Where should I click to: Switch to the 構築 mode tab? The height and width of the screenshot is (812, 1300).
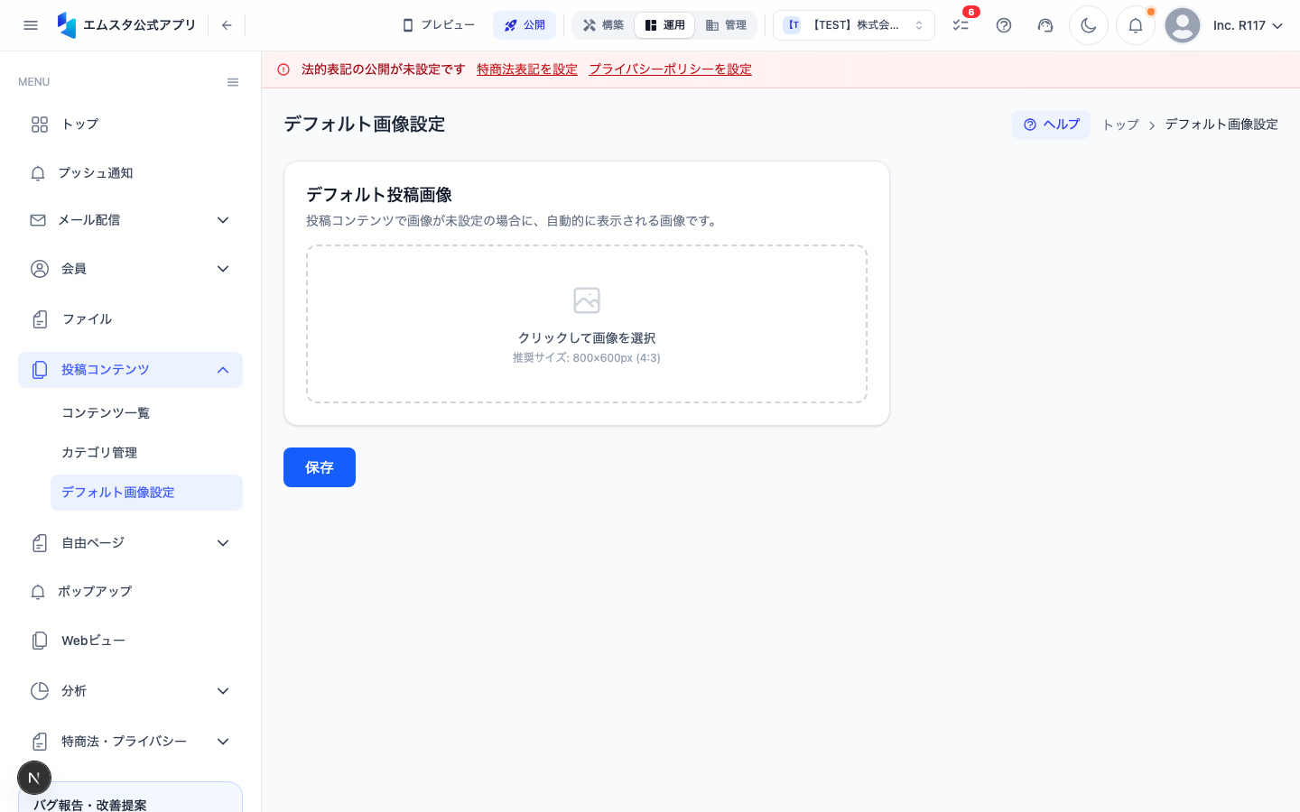[x=603, y=25]
